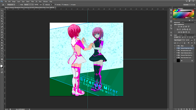This screenshot has width=196, height=110.
Task: Toggle Quick Mask mode icon
Action: pyautogui.click(x=2, y=69)
